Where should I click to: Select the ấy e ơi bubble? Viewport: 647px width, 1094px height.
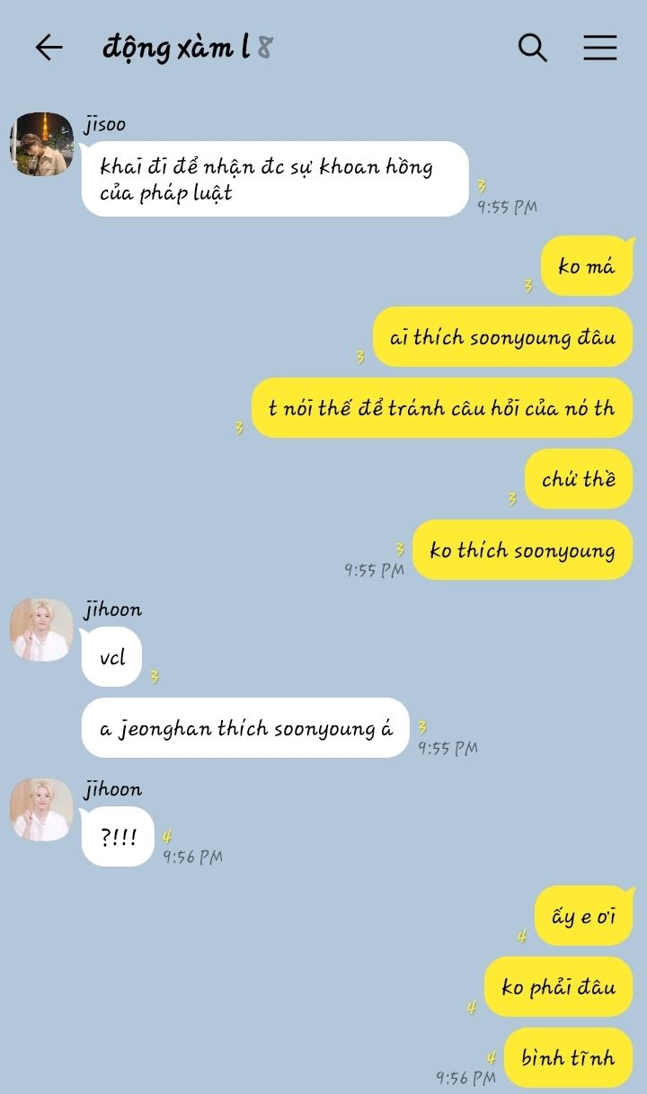click(x=584, y=916)
